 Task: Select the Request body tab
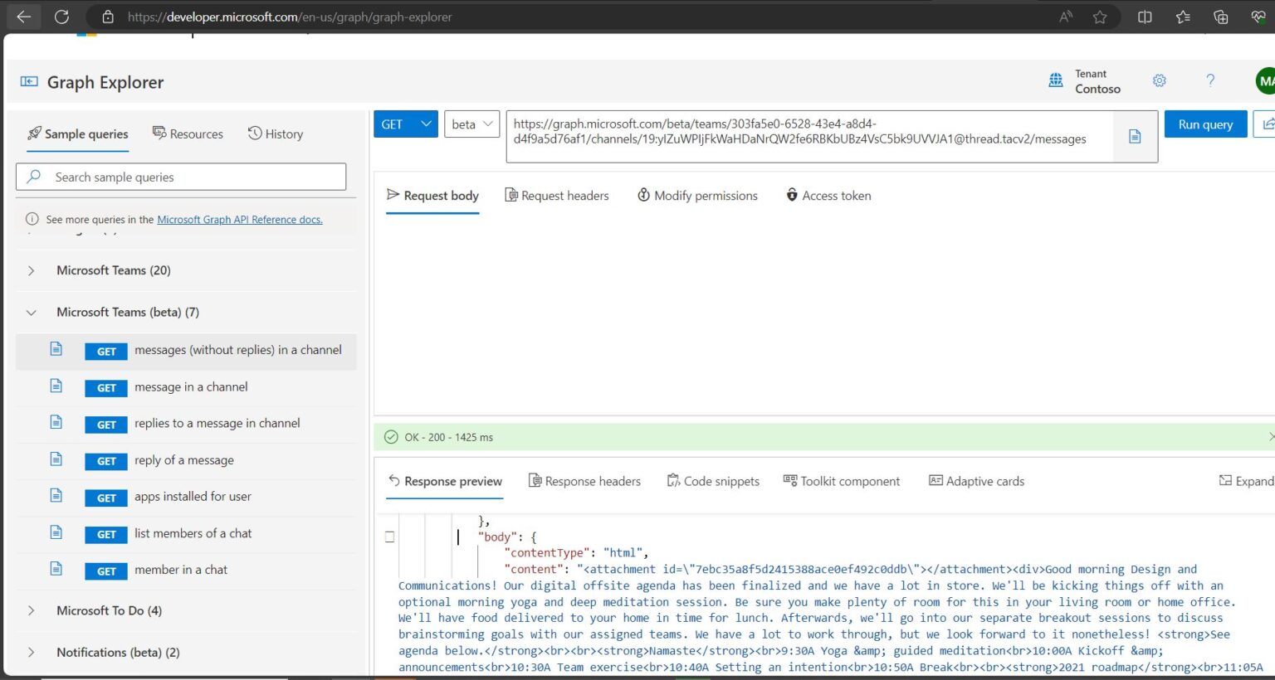[x=432, y=196]
